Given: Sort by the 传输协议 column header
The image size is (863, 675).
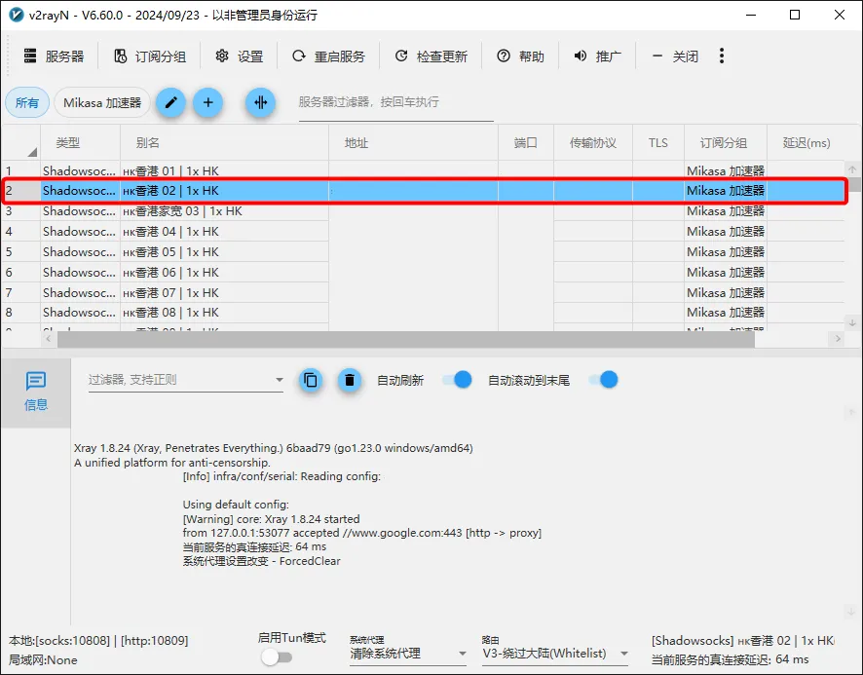Looking at the screenshot, I should (x=593, y=143).
